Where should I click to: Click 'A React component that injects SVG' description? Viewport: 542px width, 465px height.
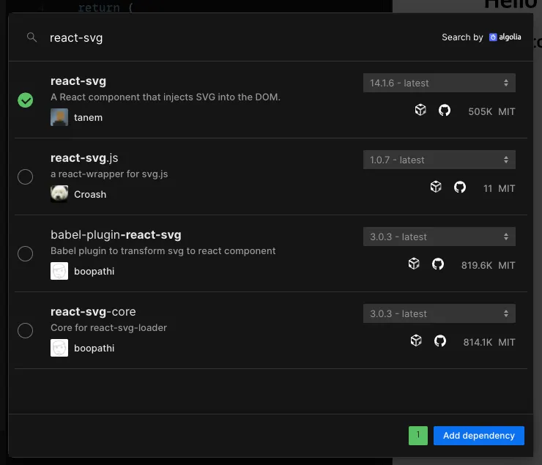[x=166, y=97]
